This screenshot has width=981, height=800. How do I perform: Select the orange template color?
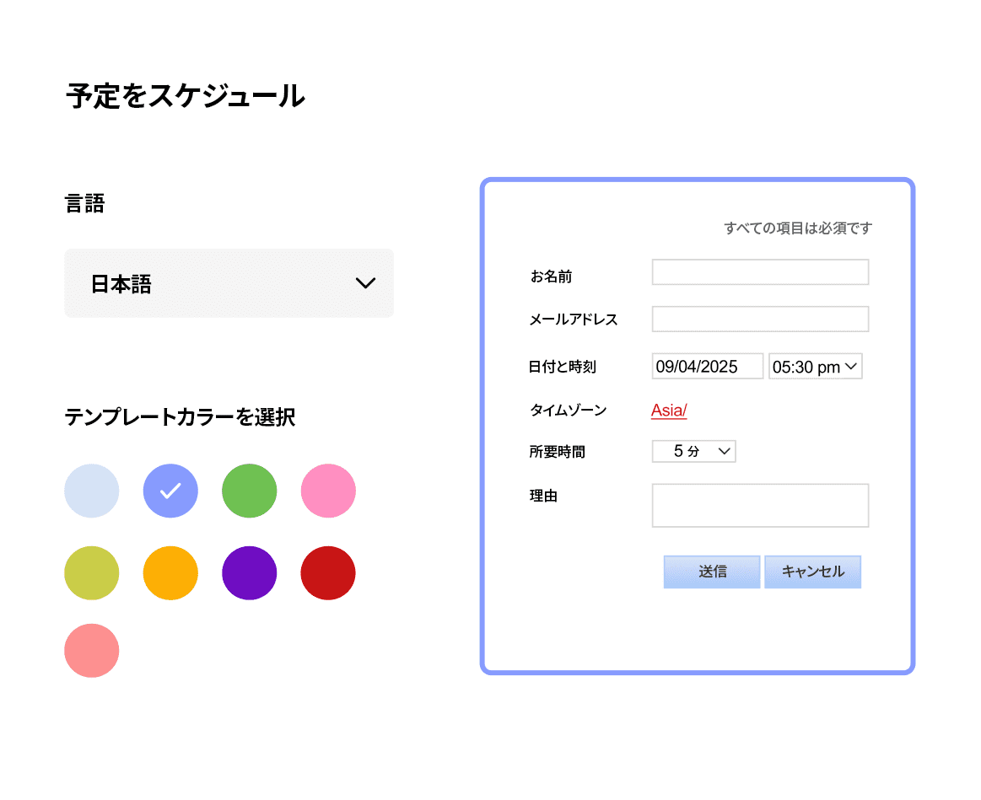click(170, 572)
